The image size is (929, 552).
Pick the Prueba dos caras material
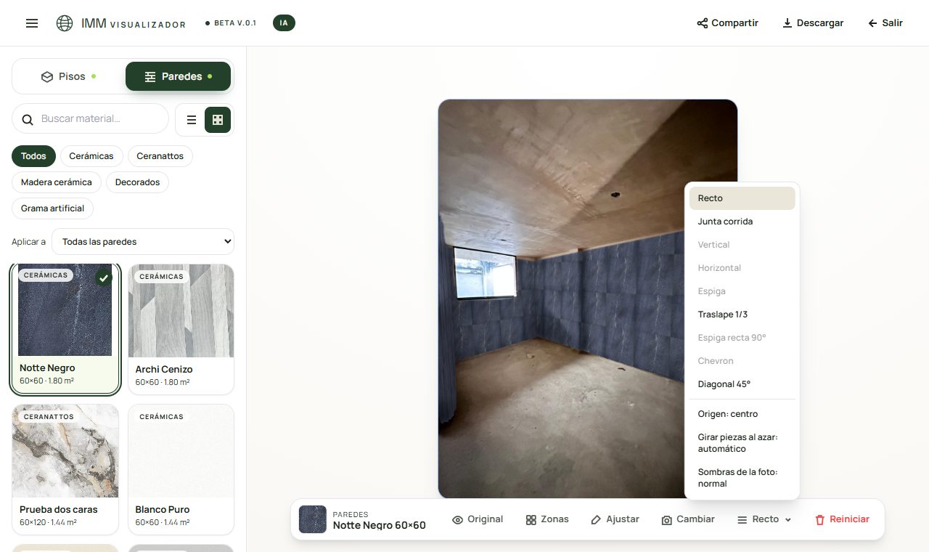coord(65,469)
